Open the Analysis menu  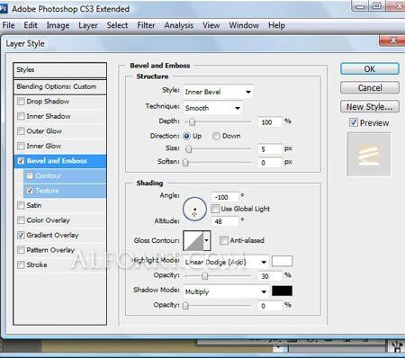click(178, 25)
